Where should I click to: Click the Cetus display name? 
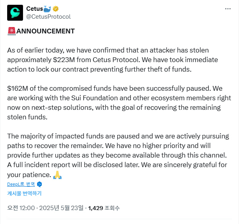(x=35, y=9)
